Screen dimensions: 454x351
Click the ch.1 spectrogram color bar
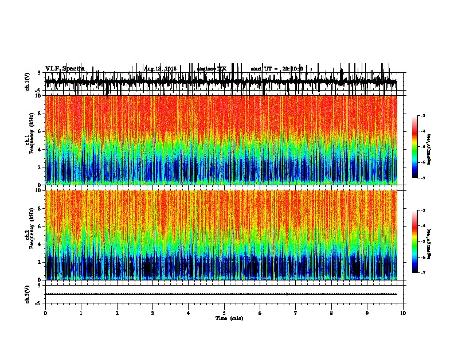click(415, 147)
